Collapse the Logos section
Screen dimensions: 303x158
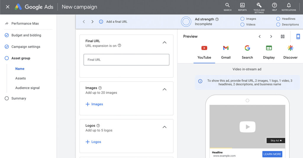pos(165,127)
